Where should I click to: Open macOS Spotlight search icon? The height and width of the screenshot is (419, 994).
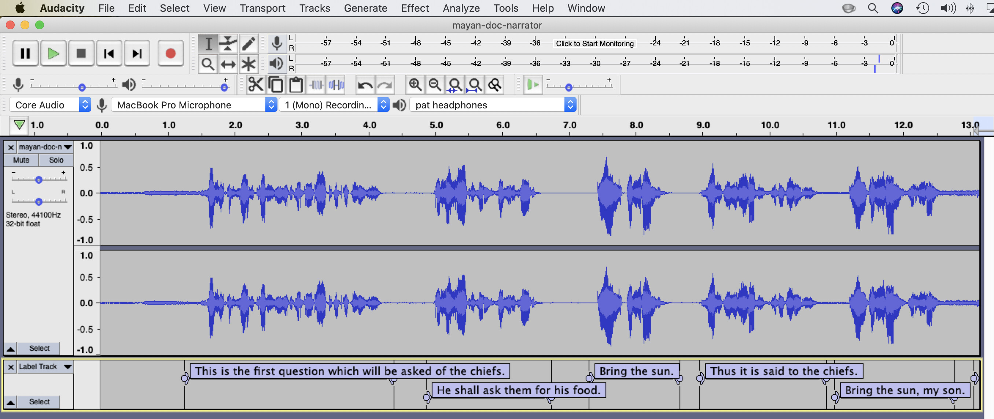[x=873, y=8]
